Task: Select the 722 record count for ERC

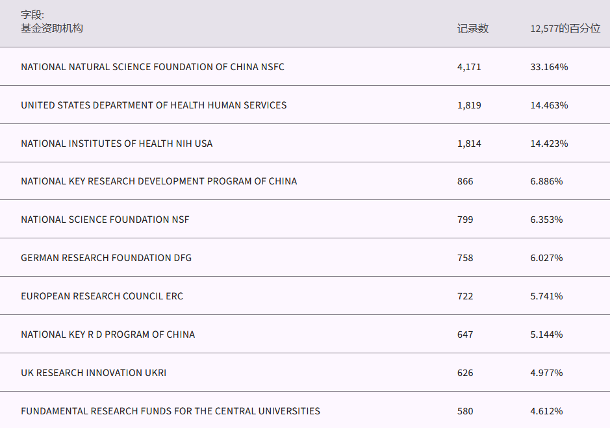Action: click(x=465, y=296)
